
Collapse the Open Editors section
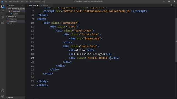tap(12, 9)
